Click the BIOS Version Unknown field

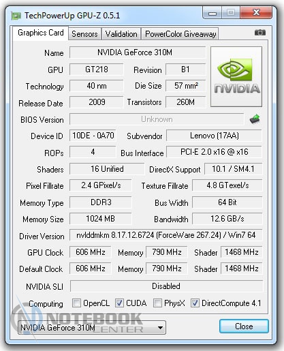(157, 119)
